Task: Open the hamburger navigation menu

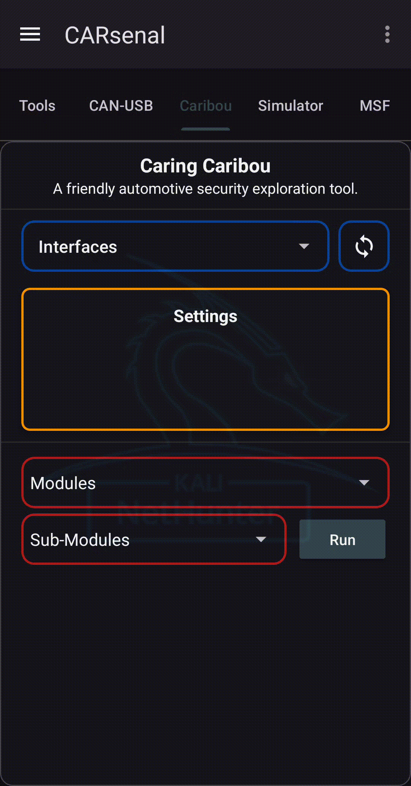Action: 30,35
